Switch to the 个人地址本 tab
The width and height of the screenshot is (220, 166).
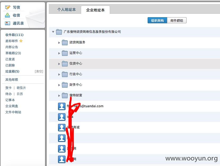tap(67, 10)
